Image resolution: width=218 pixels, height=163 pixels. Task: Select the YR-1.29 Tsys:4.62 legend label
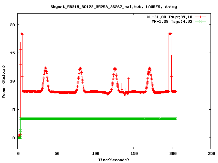pyautogui.click(x=172, y=21)
